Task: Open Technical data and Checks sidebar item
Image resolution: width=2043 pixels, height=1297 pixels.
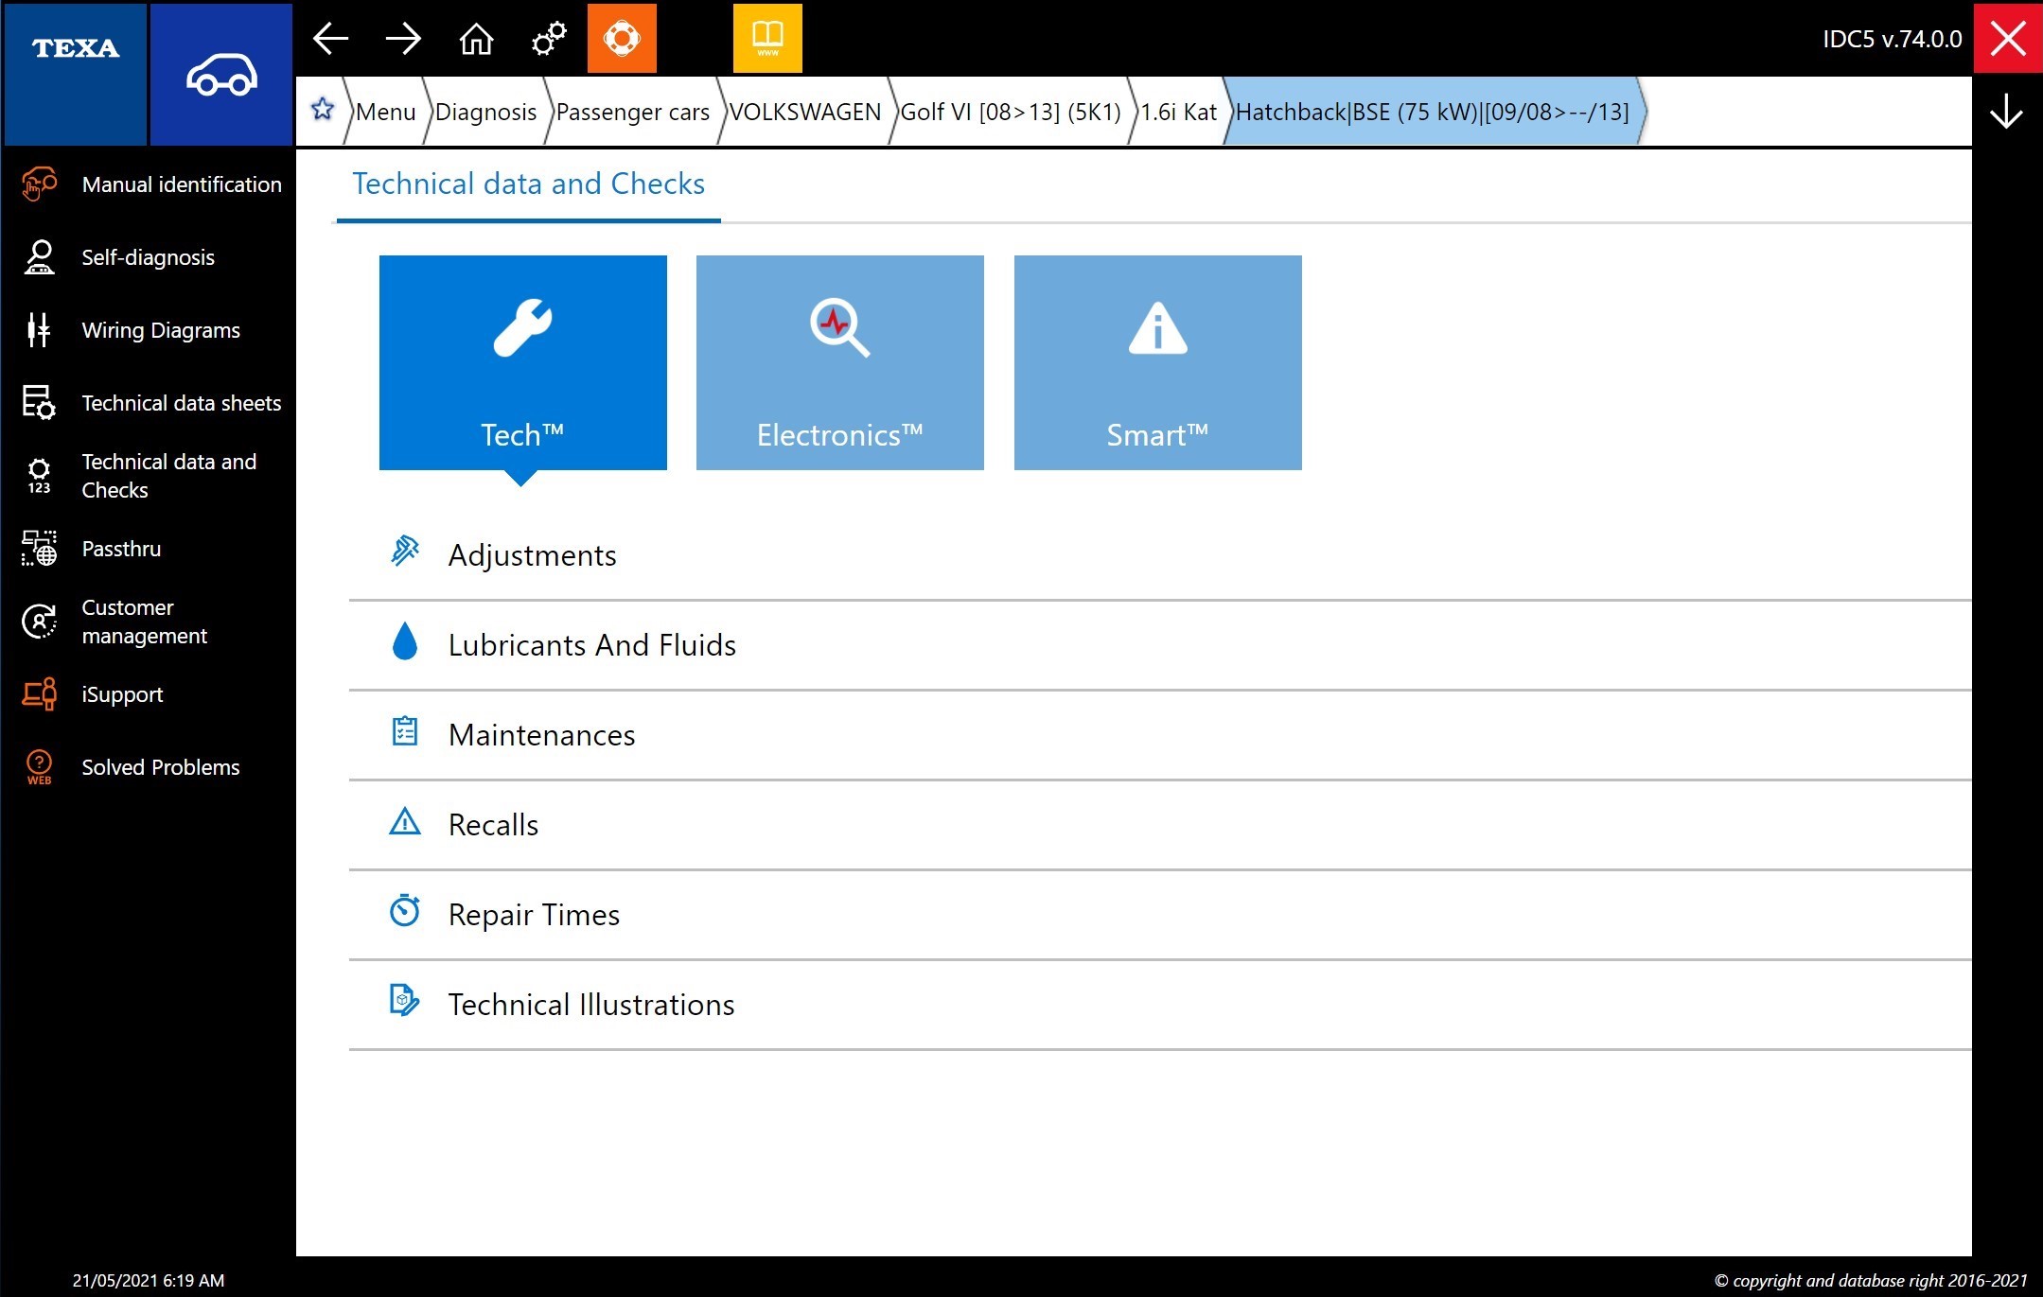Action: (151, 476)
